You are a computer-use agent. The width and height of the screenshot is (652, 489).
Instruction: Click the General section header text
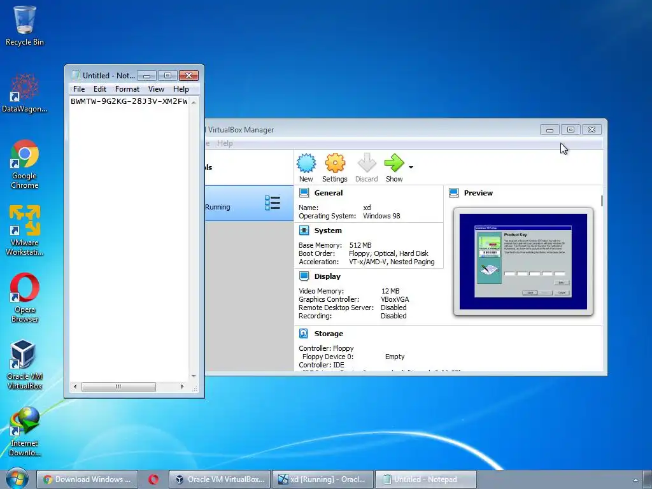coord(329,193)
